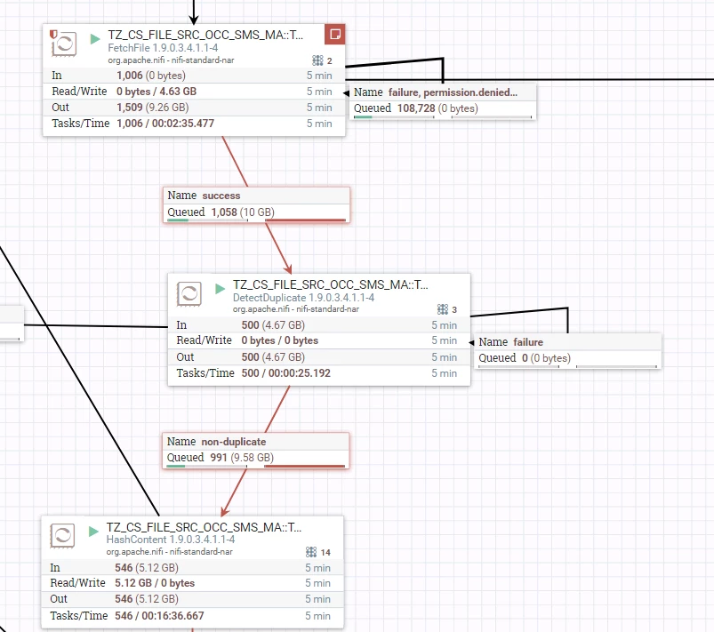Select the DetectDuplicate "failure" connection name
Screen dimensions: 714x632
(528, 342)
